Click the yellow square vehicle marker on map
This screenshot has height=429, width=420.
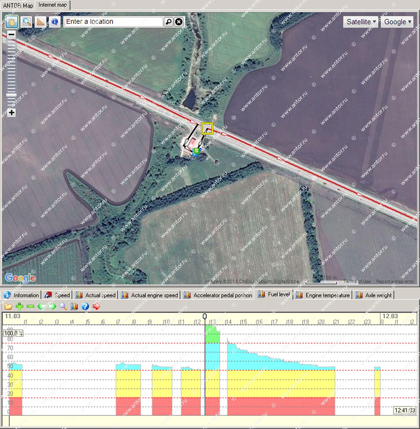[207, 129]
